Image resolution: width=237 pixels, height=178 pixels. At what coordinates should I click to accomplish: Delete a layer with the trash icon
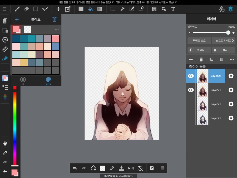201,59
